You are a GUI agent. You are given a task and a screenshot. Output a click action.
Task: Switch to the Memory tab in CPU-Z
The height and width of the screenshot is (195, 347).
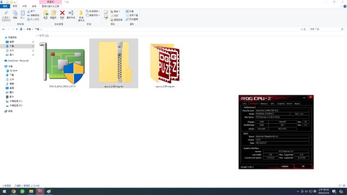[x=264, y=103]
